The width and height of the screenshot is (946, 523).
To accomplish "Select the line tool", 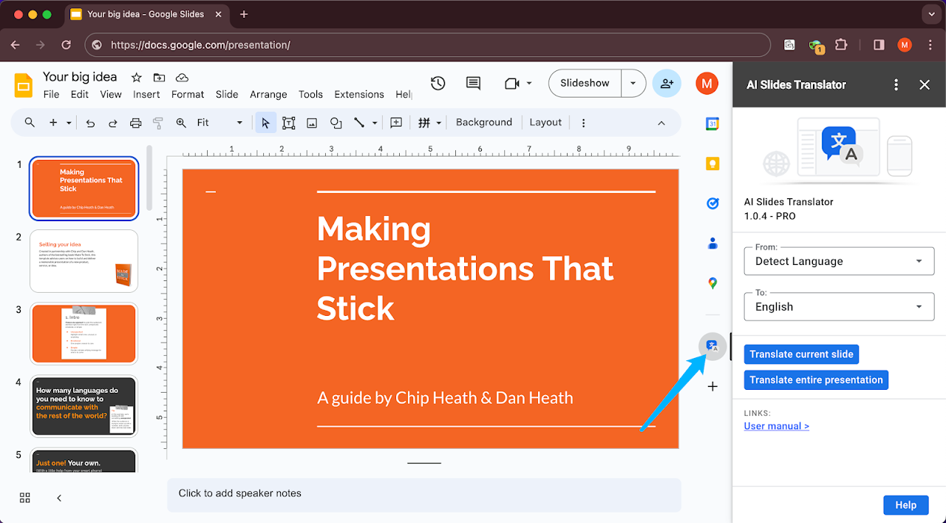I will tap(359, 123).
